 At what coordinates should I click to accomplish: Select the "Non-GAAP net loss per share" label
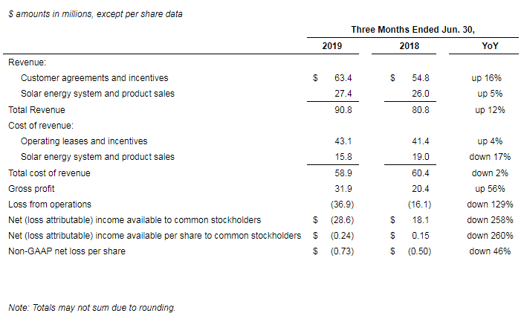pos(67,251)
